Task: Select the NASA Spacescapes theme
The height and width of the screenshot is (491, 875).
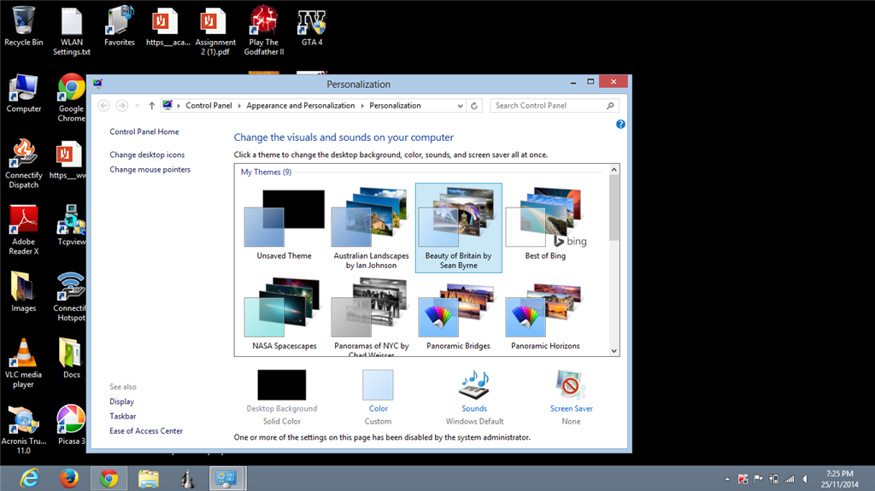Action: tap(284, 314)
